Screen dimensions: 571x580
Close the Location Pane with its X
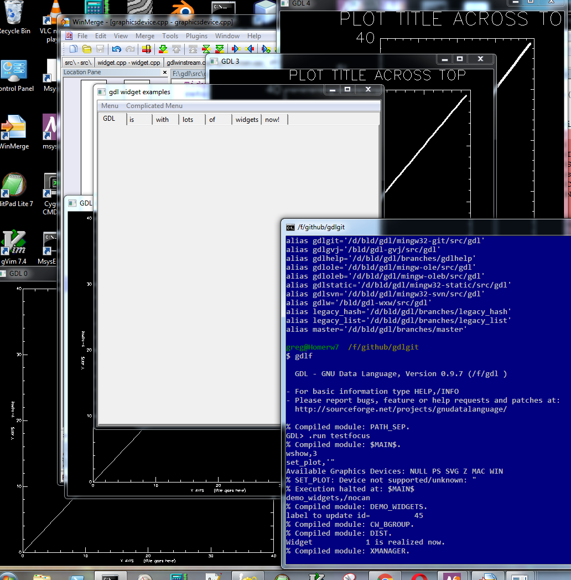tap(164, 72)
